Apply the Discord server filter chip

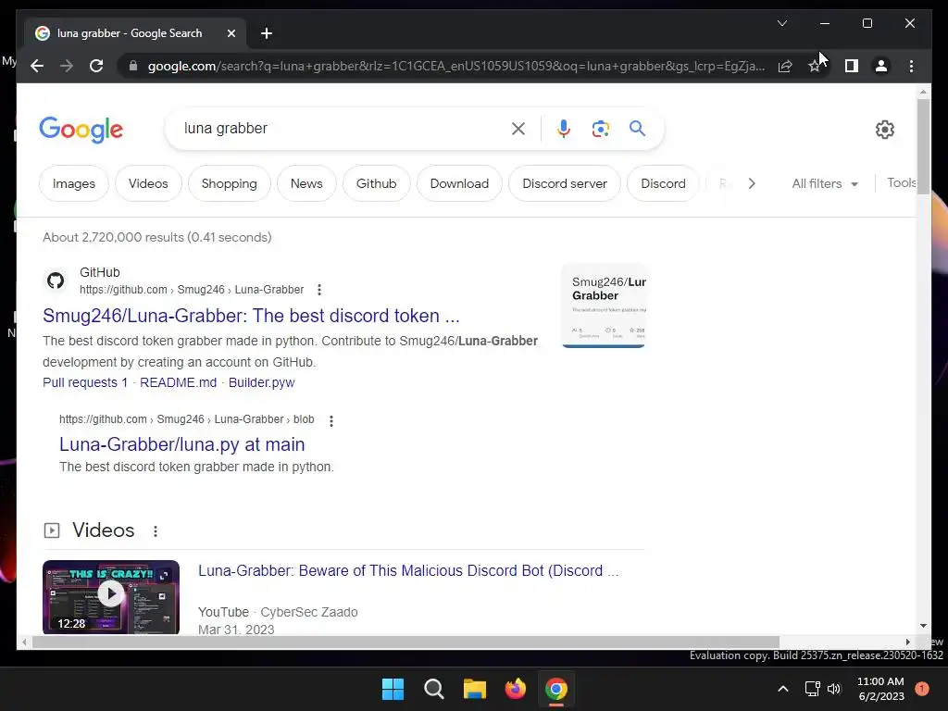click(565, 183)
